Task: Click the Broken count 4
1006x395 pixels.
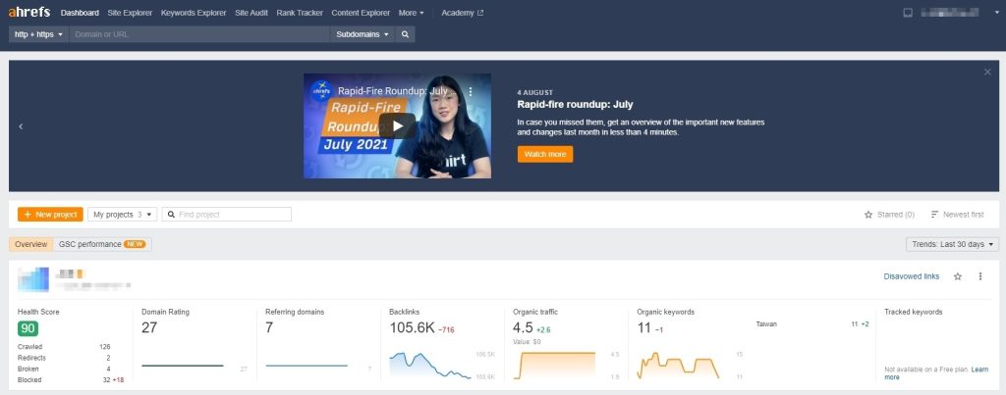Action: (108, 369)
